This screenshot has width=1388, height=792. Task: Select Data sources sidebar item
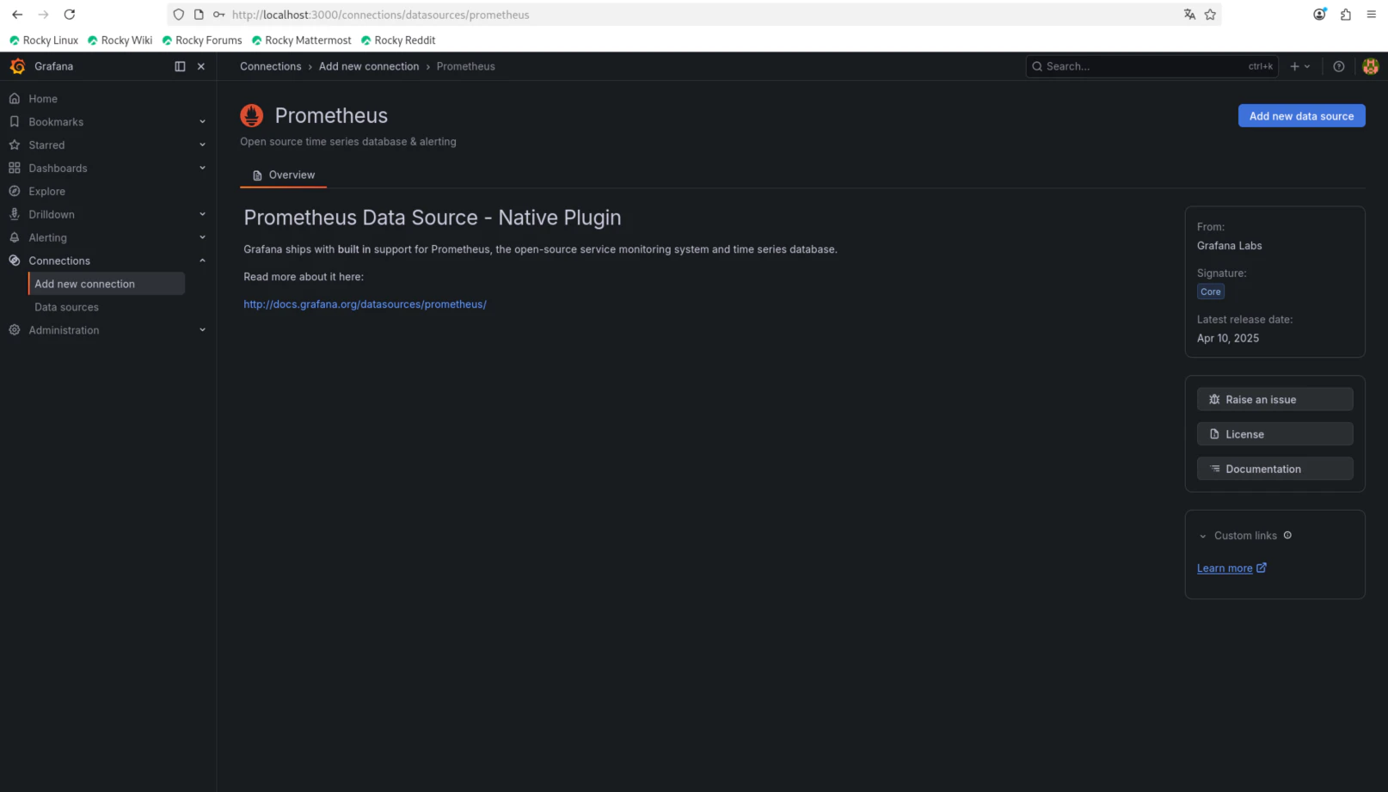tap(66, 307)
